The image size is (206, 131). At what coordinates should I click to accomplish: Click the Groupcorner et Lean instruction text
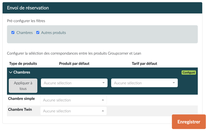point(74,53)
